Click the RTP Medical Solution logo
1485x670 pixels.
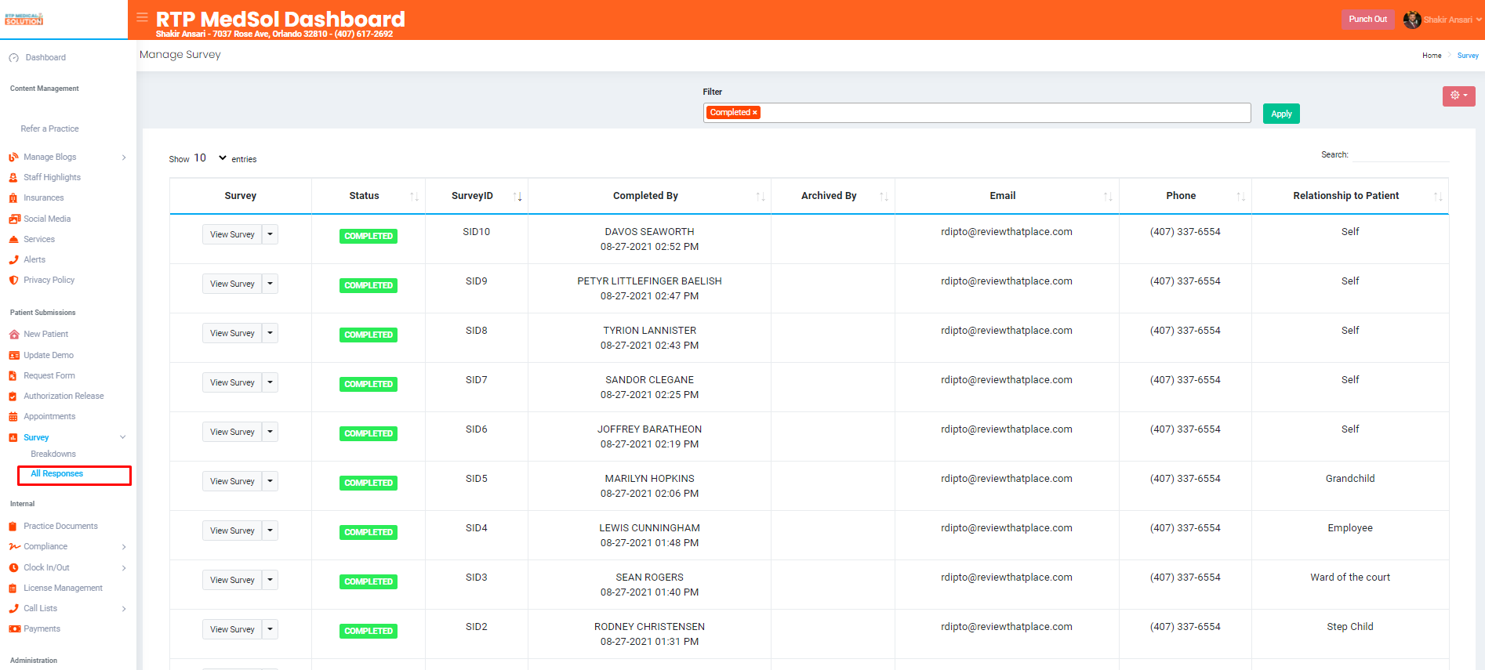pos(24,19)
